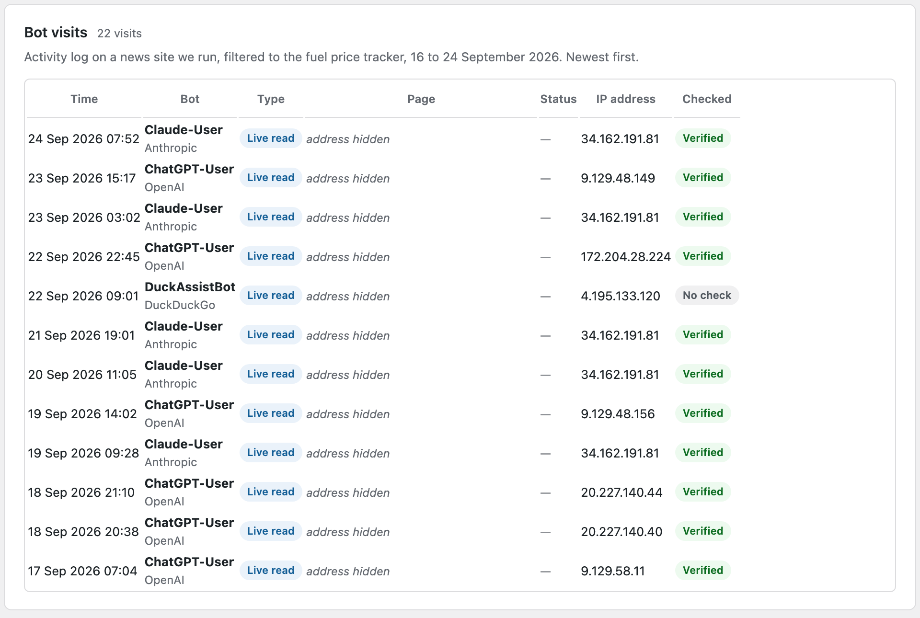Select the Type column header

[271, 99]
